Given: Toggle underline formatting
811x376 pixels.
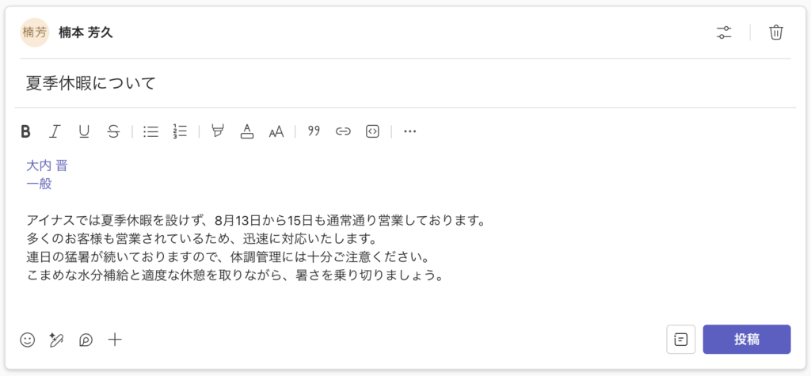Looking at the screenshot, I should pyautogui.click(x=84, y=131).
